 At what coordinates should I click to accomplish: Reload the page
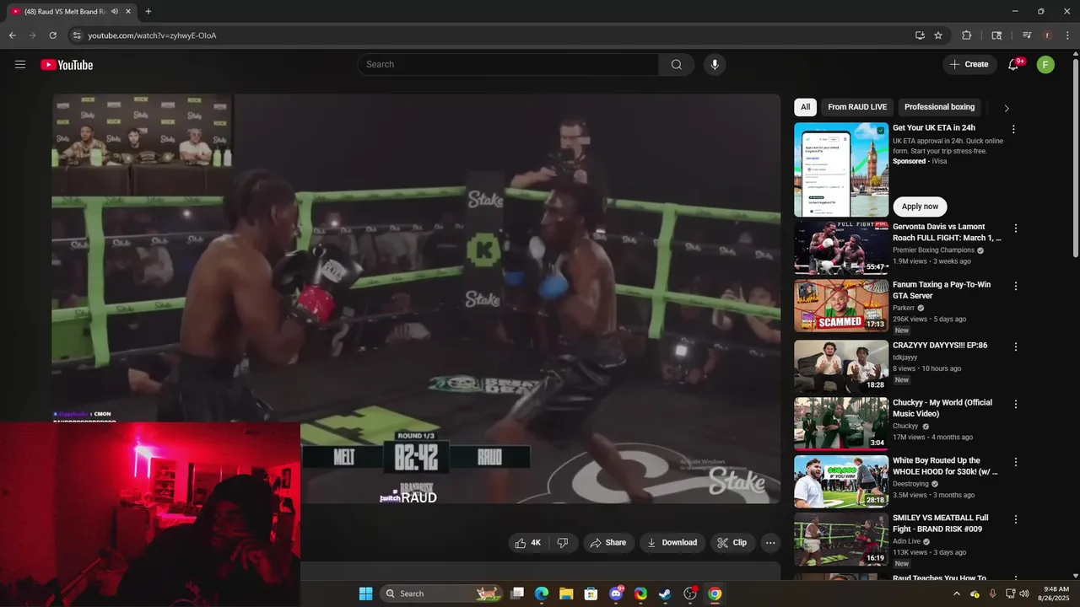point(52,35)
